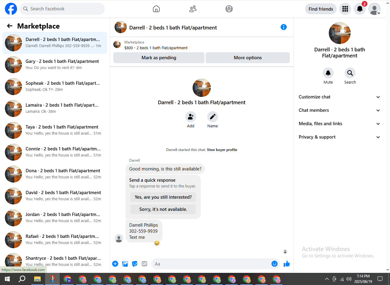The width and height of the screenshot is (390, 285).
Task: Open the Connie conversation
Action: pyautogui.click(x=55, y=152)
